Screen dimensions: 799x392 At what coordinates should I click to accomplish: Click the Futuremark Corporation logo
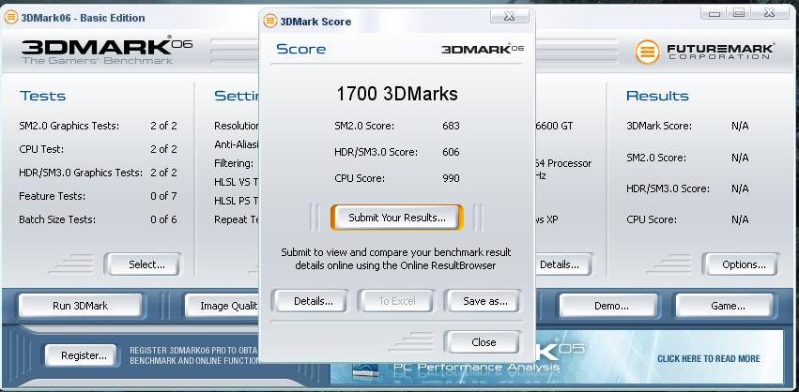click(x=705, y=52)
